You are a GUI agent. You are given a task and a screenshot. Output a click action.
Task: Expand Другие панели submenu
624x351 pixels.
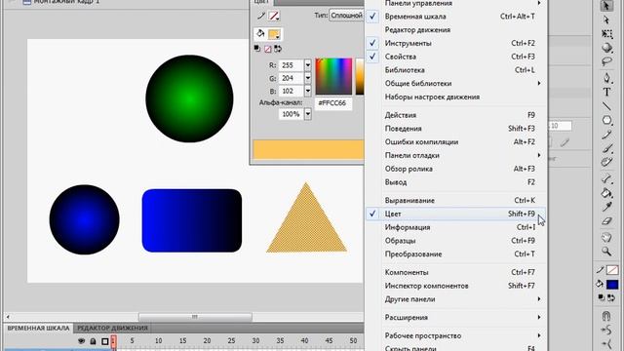[x=455, y=299]
